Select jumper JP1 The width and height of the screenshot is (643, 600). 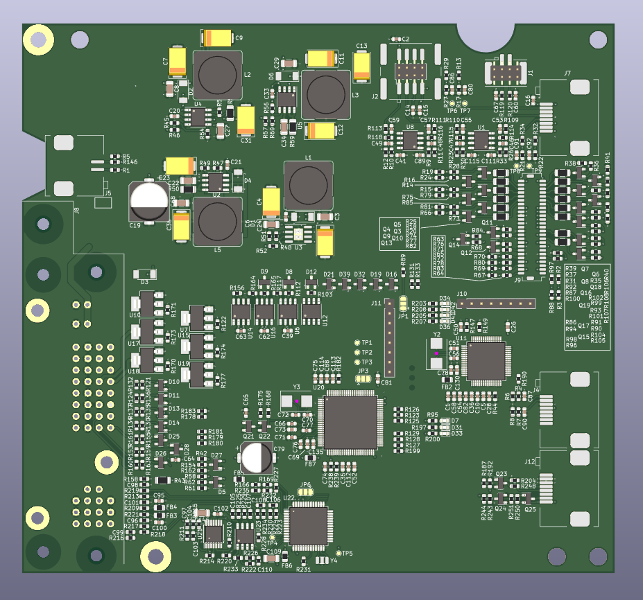[403, 303]
